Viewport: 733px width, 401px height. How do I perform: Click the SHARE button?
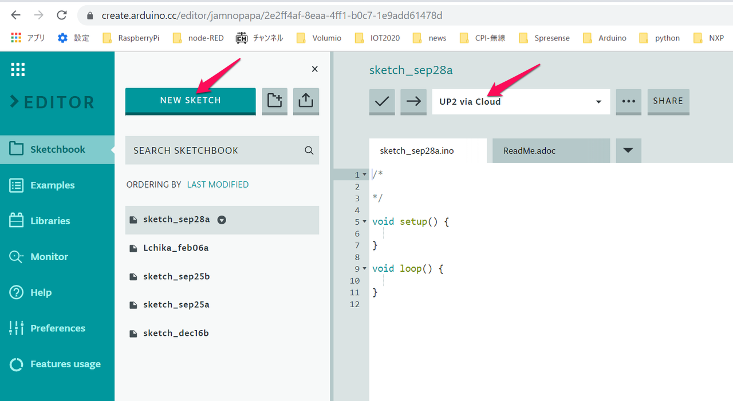(x=668, y=101)
